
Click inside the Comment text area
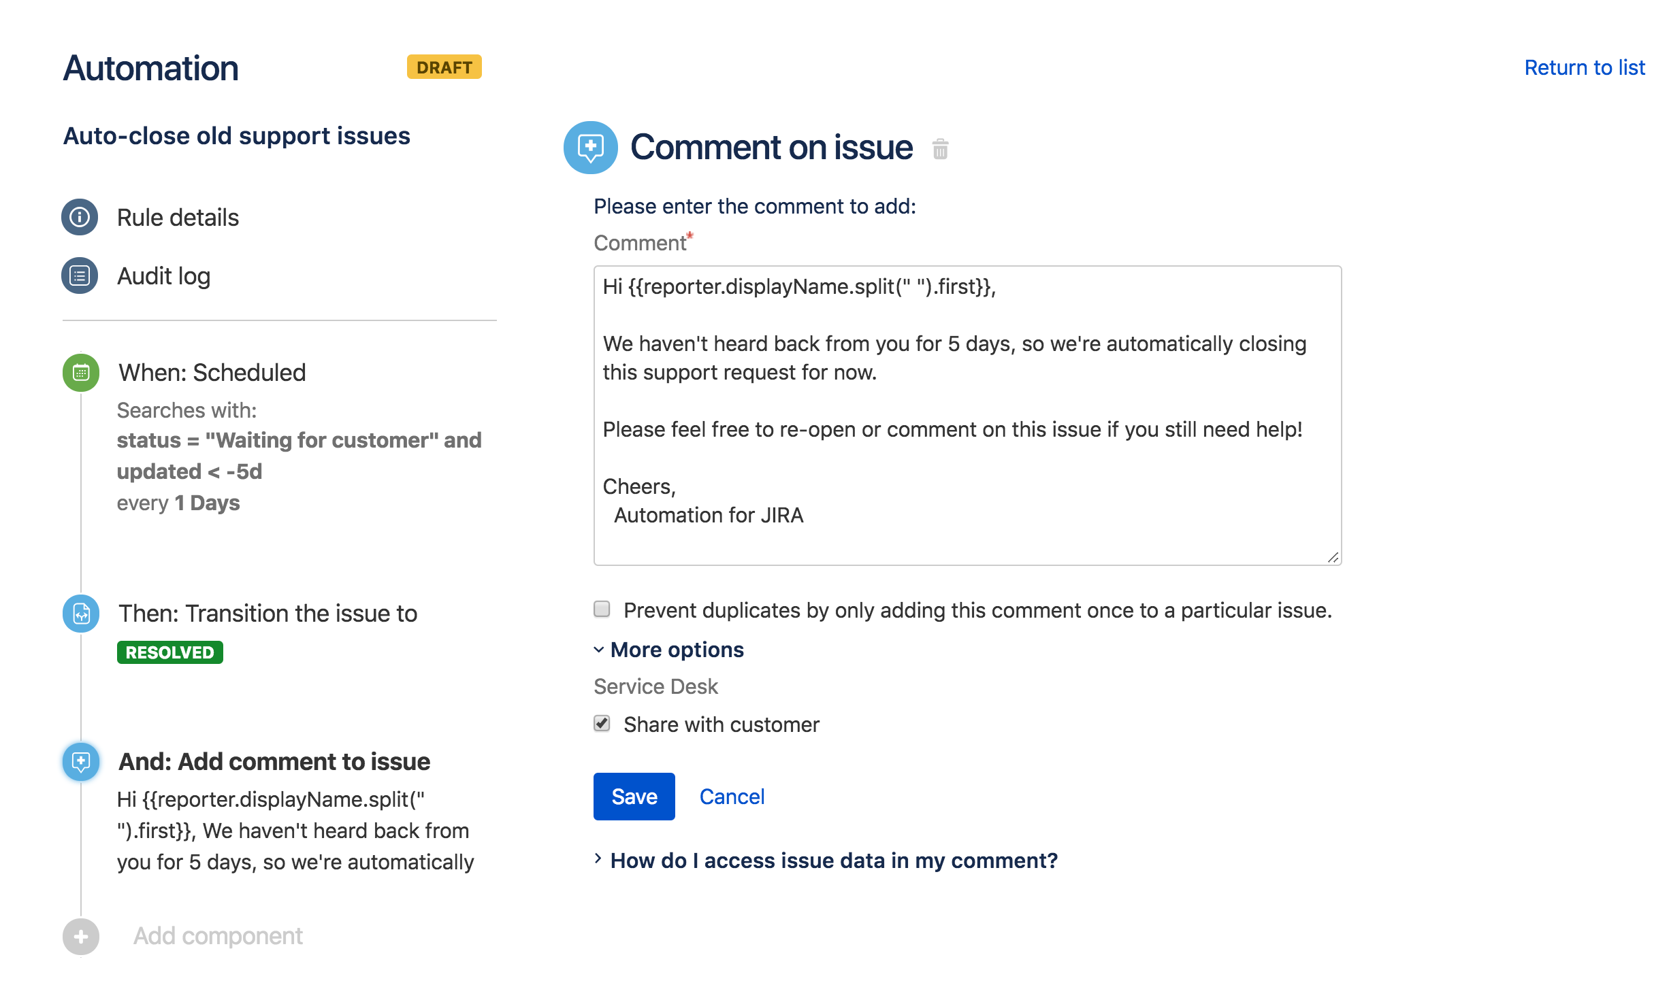pyautogui.click(x=967, y=415)
